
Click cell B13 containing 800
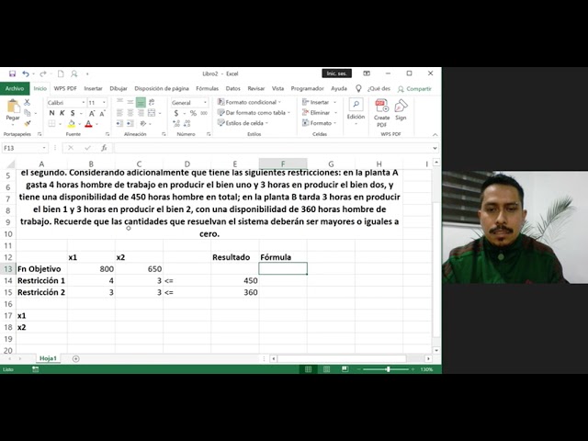tap(91, 269)
